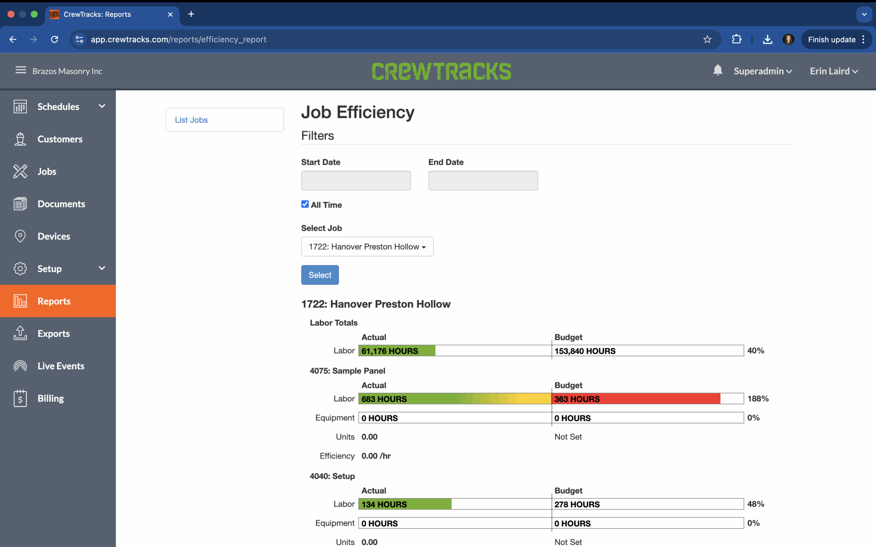Click the Brazos Masonry Inc company name
Viewport: 876px width, 547px height.
click(67, 71)
